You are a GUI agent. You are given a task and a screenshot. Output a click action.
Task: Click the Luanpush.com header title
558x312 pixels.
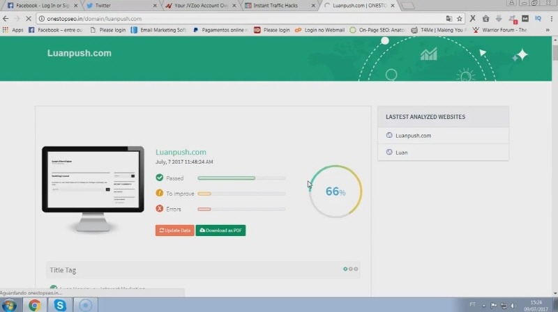coord(80,53)
